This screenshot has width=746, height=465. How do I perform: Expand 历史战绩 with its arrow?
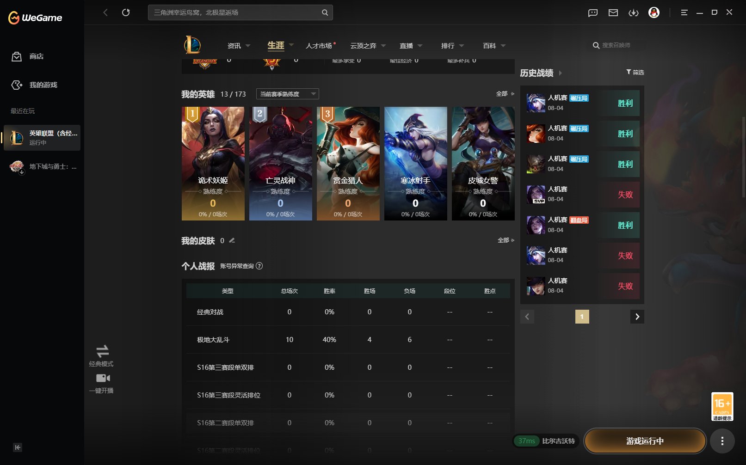[561, 73]
